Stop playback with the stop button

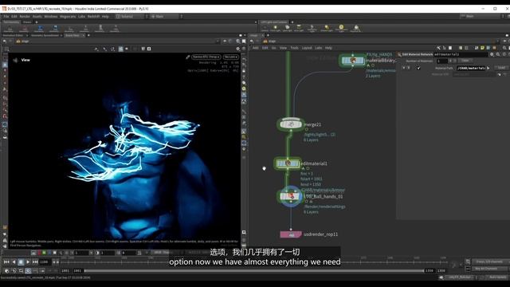(x=21, y=261)
